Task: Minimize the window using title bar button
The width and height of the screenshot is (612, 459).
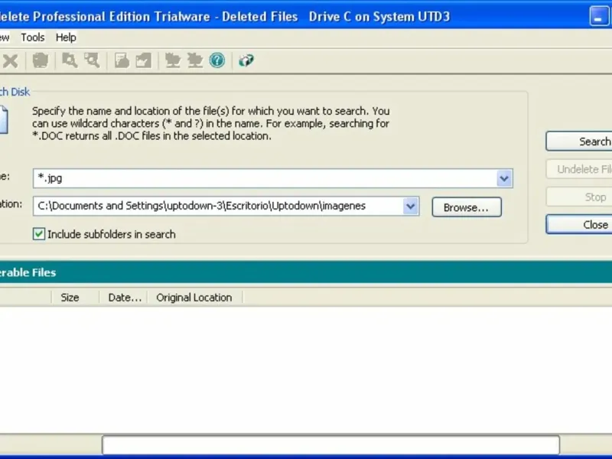Action: (x=599, y=17)
